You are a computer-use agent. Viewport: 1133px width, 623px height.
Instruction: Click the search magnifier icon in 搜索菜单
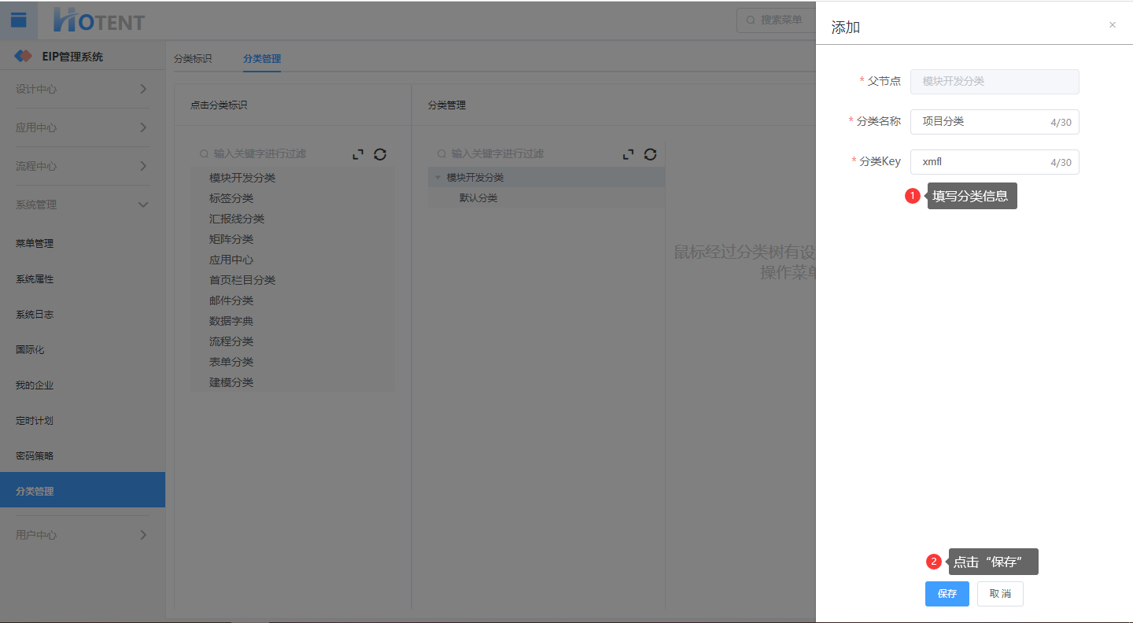click(x=751, y=20)
